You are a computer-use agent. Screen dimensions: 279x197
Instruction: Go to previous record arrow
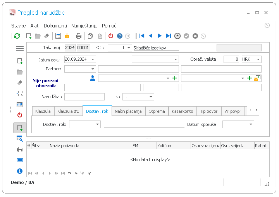(x=150, y=36)
